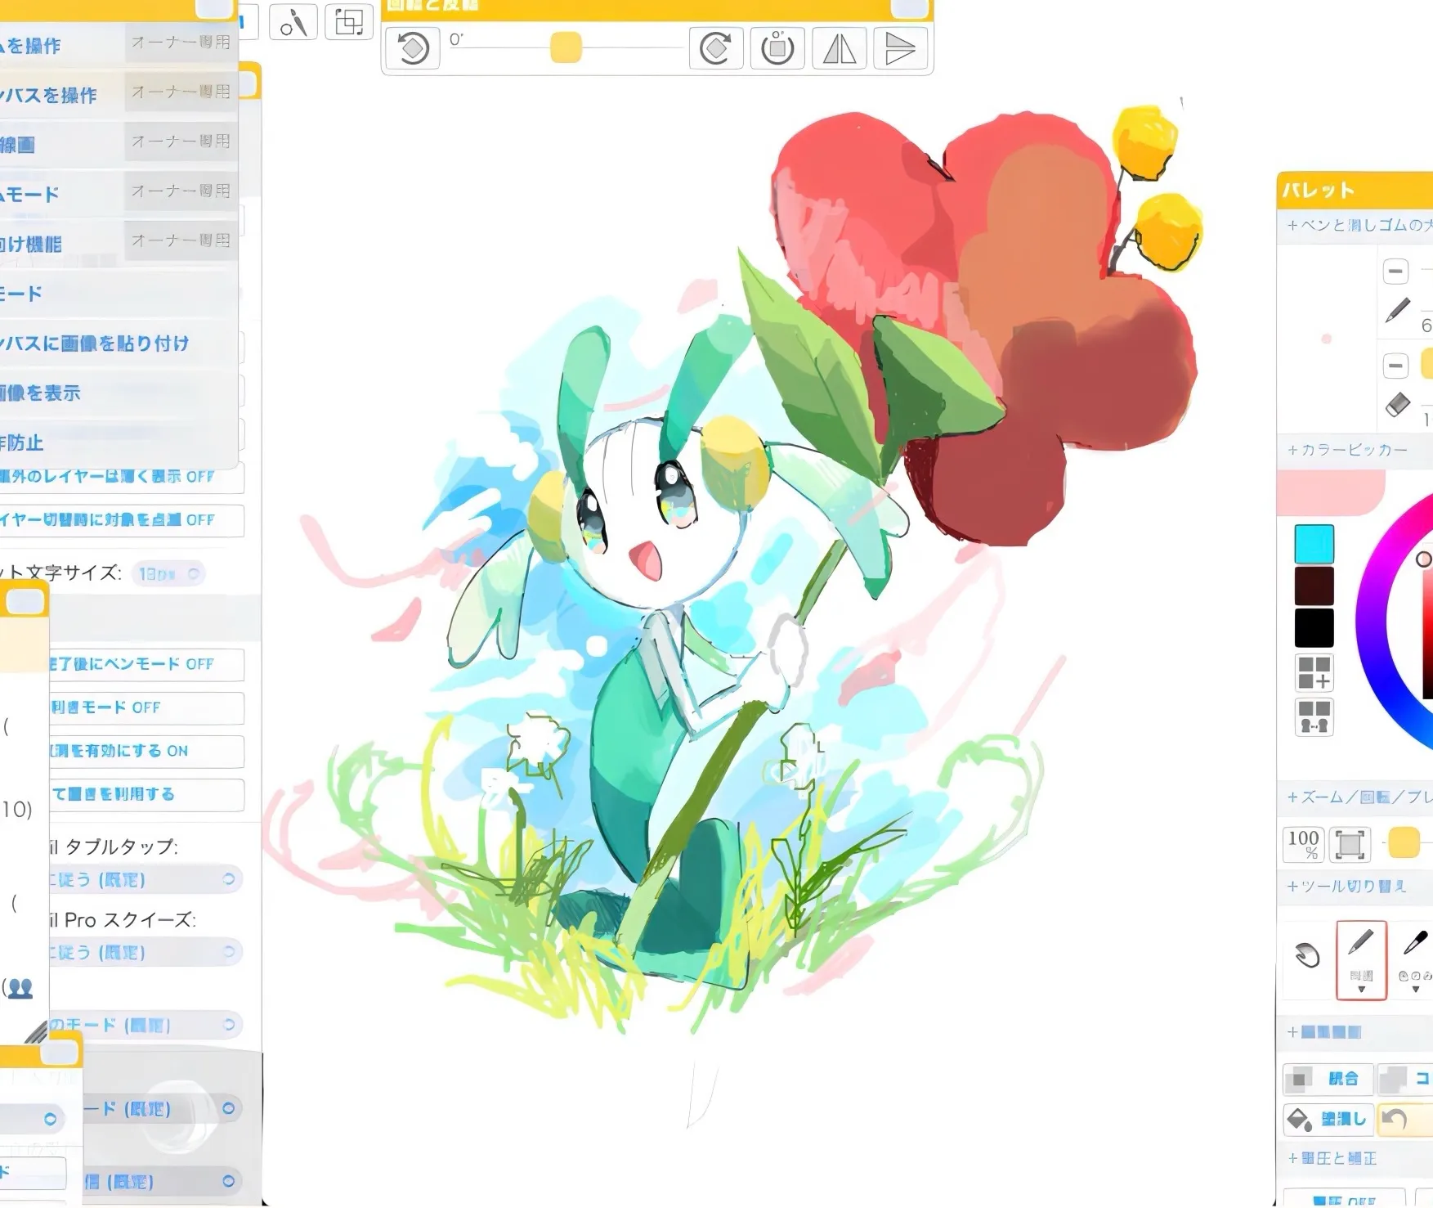Select the highlighted pen tool
This screenshot has height=1208, width=1433.
1361,960
